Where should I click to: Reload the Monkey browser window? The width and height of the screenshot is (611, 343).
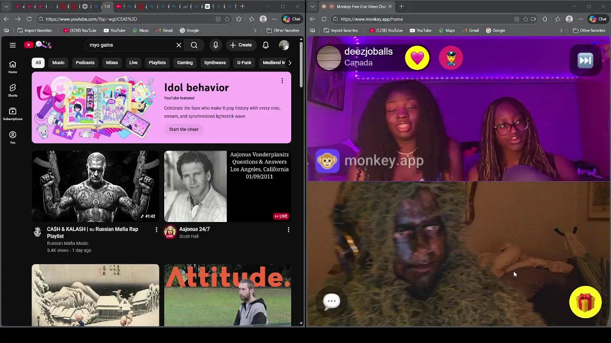(x=324, y=19)
